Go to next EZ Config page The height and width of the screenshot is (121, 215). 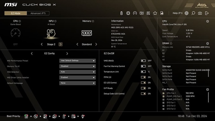pyautogui.click(x=67, y=53)
